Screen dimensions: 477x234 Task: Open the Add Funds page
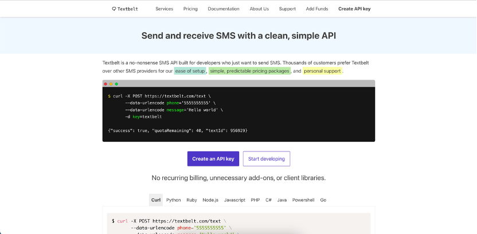[x=317, y=9]
